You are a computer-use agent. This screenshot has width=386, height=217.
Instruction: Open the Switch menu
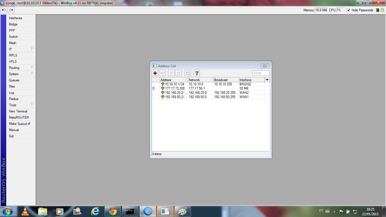[x=21, y=37]
